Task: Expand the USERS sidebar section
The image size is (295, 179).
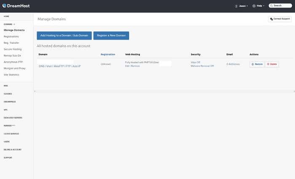Action: (7, 142)
